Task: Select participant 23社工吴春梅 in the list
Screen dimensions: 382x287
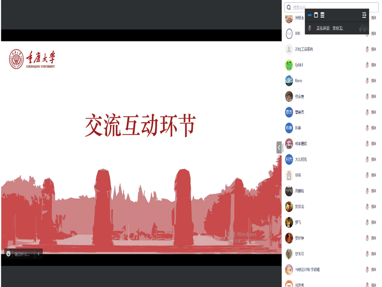Action: click(304, 49)
